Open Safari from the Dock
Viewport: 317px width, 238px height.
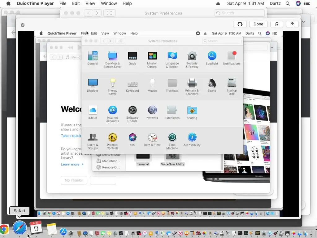[20, 228]
